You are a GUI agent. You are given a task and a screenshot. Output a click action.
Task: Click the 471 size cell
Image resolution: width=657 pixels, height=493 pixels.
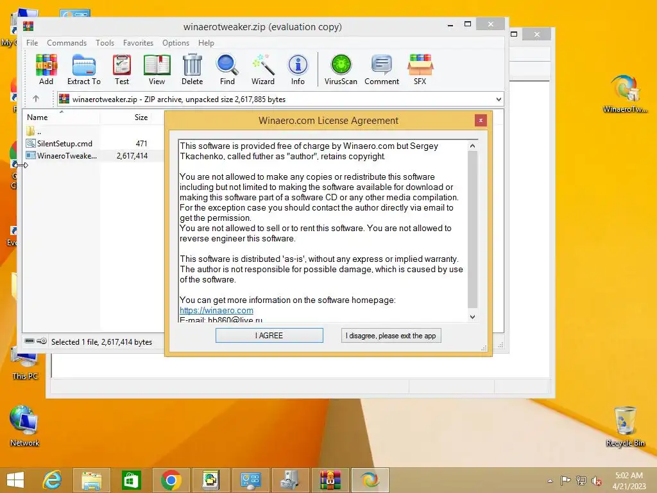pos(141,143)
